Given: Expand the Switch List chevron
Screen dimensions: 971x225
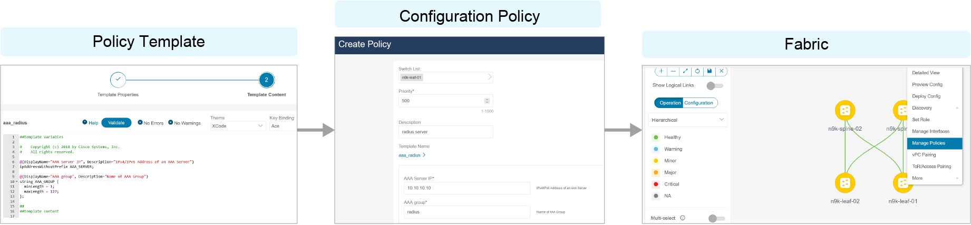Looking at the screenshot, I should coord(489,77).
